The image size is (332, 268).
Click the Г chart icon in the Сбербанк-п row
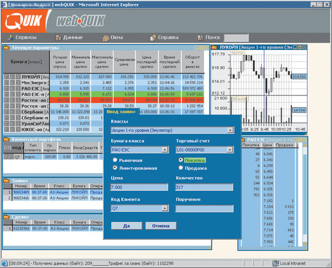coord(7,118)
